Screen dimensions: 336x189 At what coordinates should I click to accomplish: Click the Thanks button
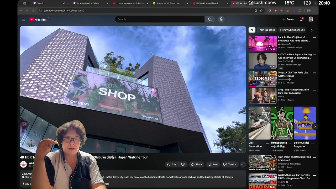pos(230,164)
